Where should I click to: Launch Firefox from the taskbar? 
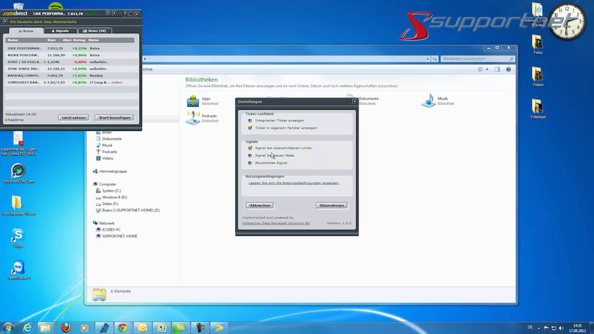(65, 327)
